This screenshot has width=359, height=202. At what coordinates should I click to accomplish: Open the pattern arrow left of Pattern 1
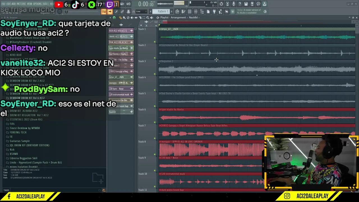[x=151, y=12]
